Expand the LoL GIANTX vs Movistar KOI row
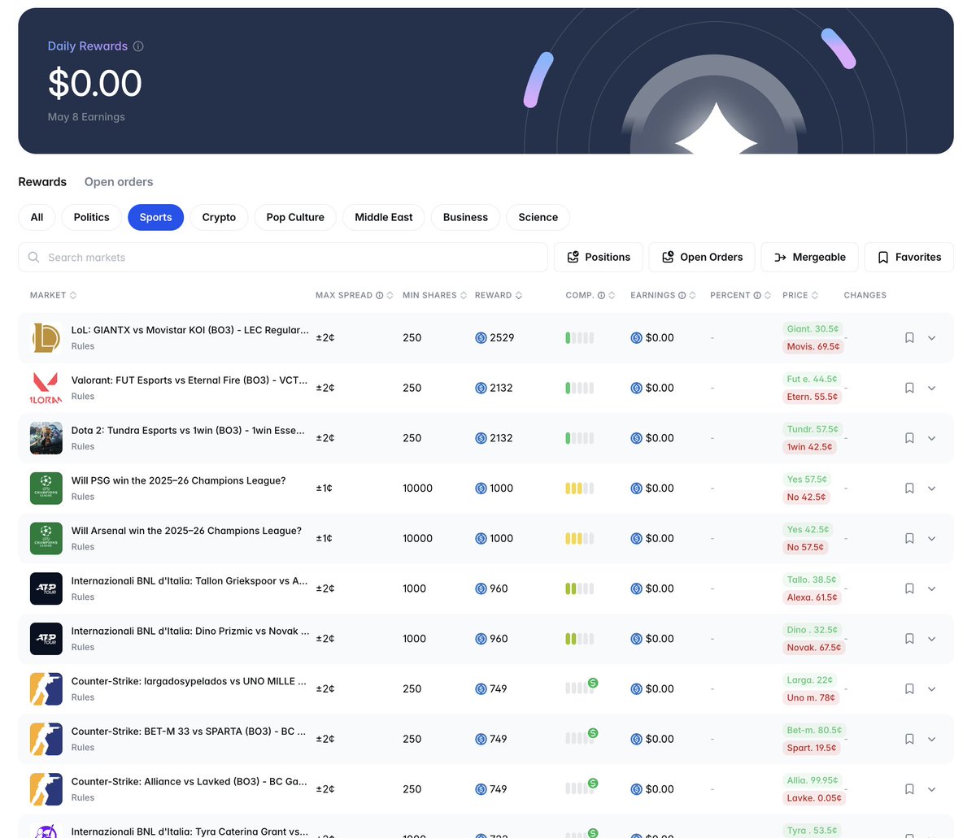Image resolution: width=976 pixels, height=838 pixels. click(x=932, y=338)
